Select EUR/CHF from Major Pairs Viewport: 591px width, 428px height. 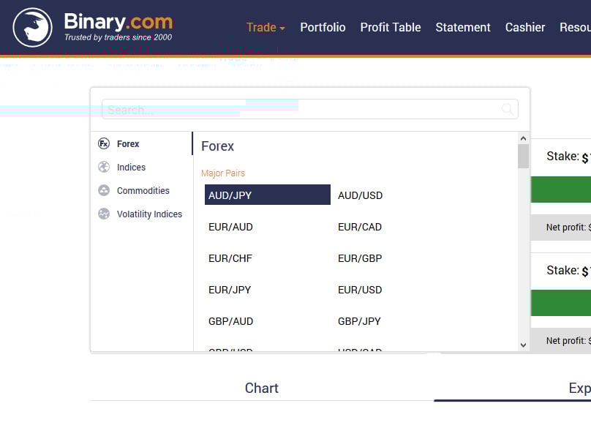click(230, 258)
